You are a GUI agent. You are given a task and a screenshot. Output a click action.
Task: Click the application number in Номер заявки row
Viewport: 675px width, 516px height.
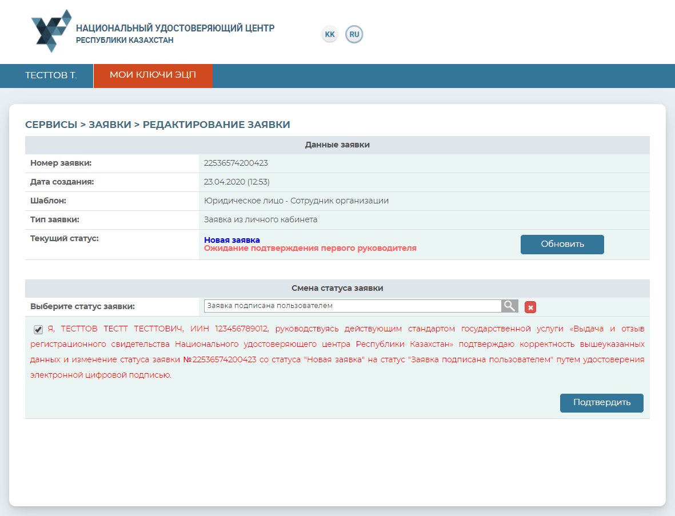(235, 163)
